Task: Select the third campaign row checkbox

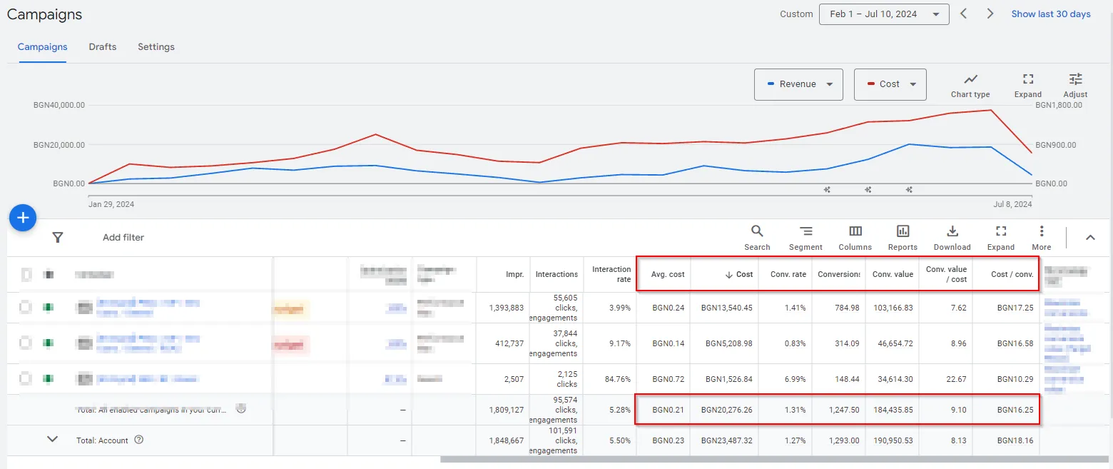Action: point(26,379)
